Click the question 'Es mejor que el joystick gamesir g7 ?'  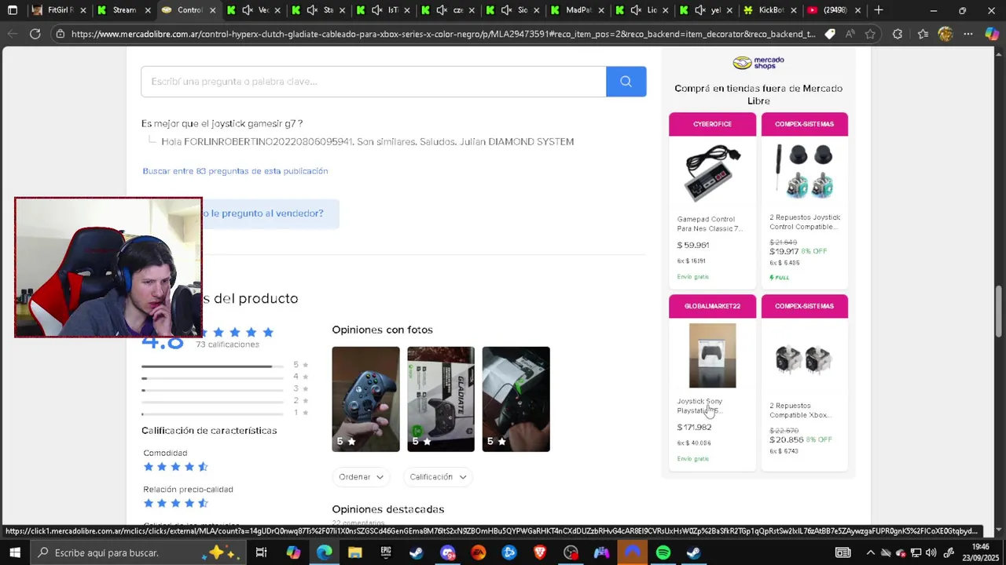(x=222, y=123)
